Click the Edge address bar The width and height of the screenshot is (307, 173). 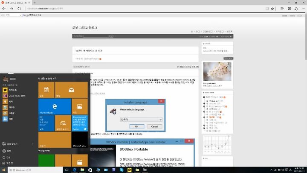tap(145, 9)
